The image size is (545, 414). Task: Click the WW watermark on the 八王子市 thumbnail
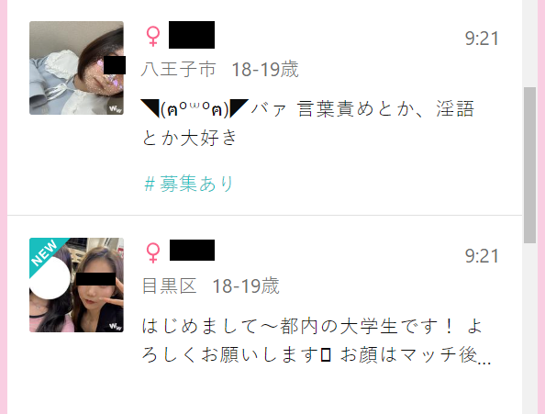[116, 109]
